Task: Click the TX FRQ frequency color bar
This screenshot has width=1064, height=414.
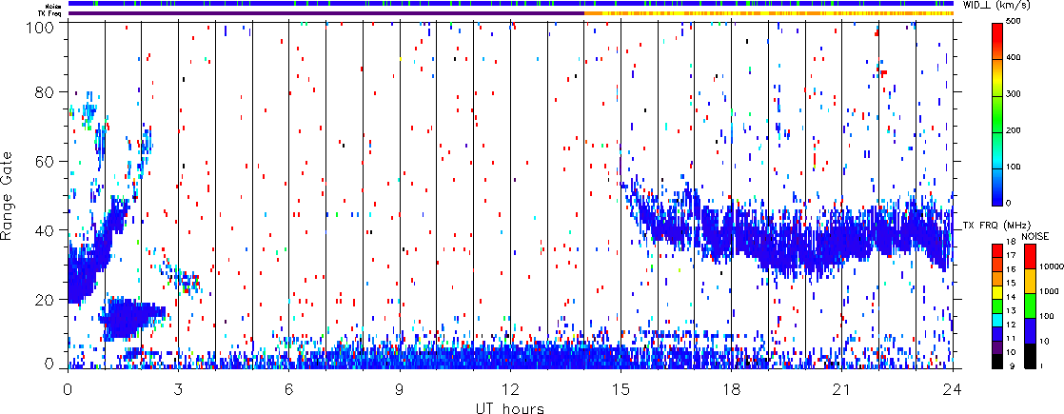Action: [x=998, y=306]
